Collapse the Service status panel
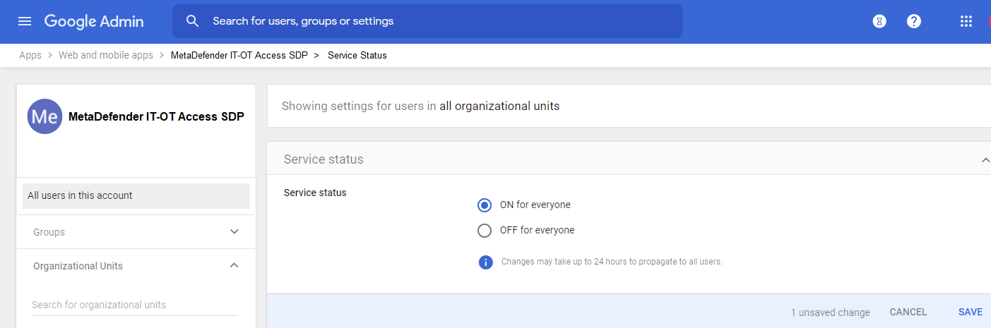This screenshot has width=991, height=328. [x=985, y=160]
